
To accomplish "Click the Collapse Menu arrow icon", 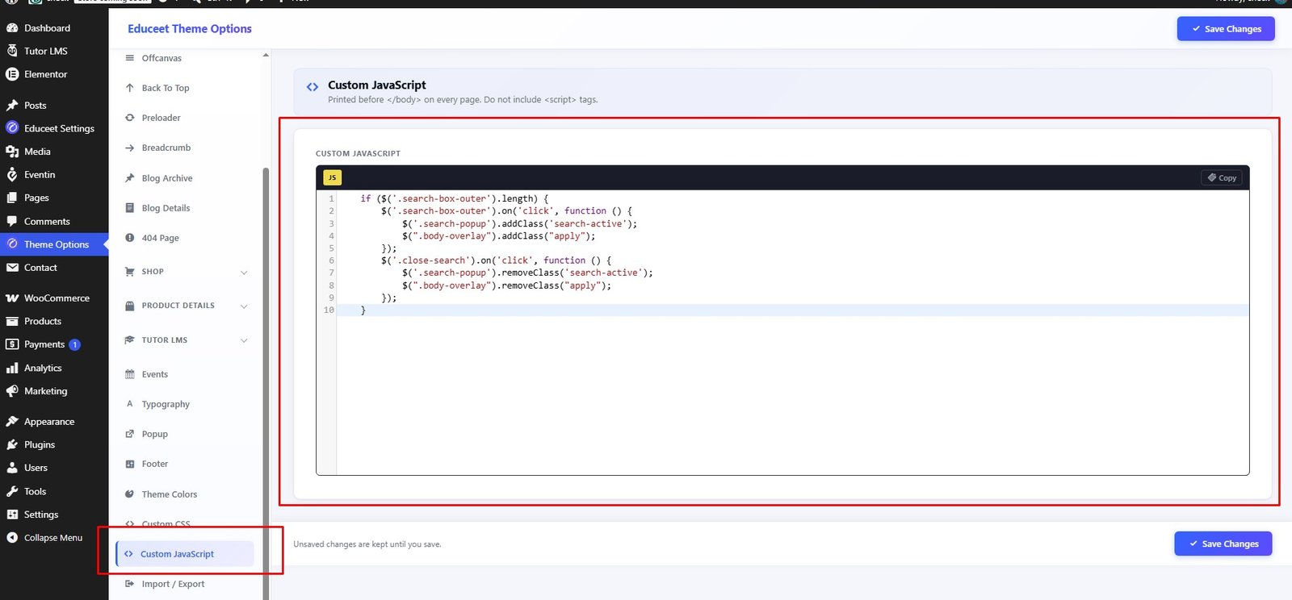I will point(12,538).
